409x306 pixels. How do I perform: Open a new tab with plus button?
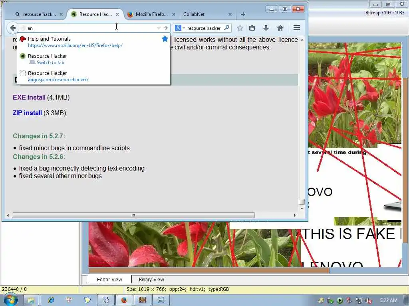coord(243,14)
